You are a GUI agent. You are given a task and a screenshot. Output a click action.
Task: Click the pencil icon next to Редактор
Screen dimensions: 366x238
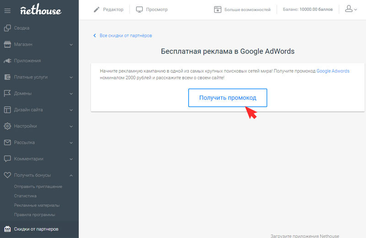[x=97, y=10]
